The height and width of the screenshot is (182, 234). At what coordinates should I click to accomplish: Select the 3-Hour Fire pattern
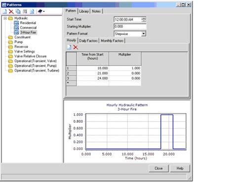28,33
